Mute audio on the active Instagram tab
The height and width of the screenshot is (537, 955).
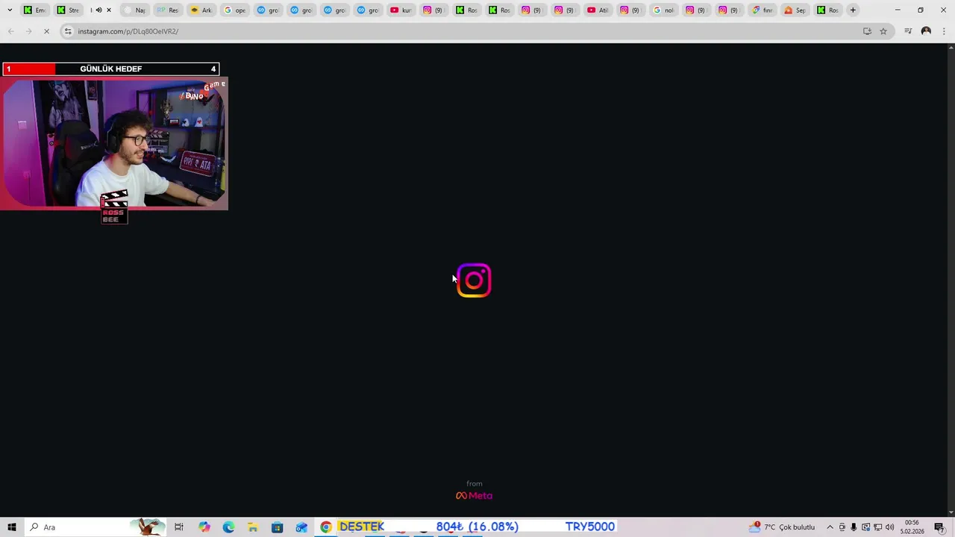point(98,10)
